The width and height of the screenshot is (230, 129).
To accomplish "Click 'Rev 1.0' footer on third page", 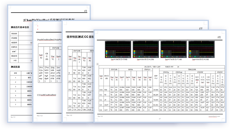I will 69,115.
